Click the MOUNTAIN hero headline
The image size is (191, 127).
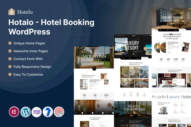coord(94,57)
